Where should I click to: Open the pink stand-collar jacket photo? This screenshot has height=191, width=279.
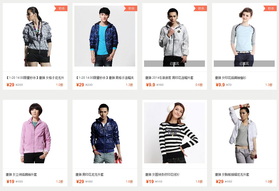point(35,133)
